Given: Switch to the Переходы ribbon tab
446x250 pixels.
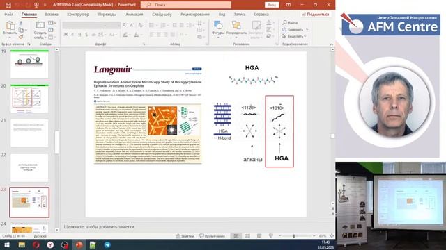Looking at the screenshot, I should [x=107, y=14].
